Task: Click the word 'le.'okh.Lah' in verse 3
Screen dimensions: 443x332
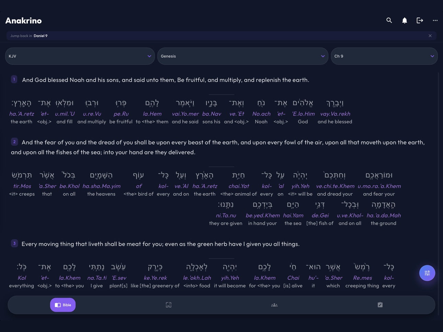Action: [197, 278]
